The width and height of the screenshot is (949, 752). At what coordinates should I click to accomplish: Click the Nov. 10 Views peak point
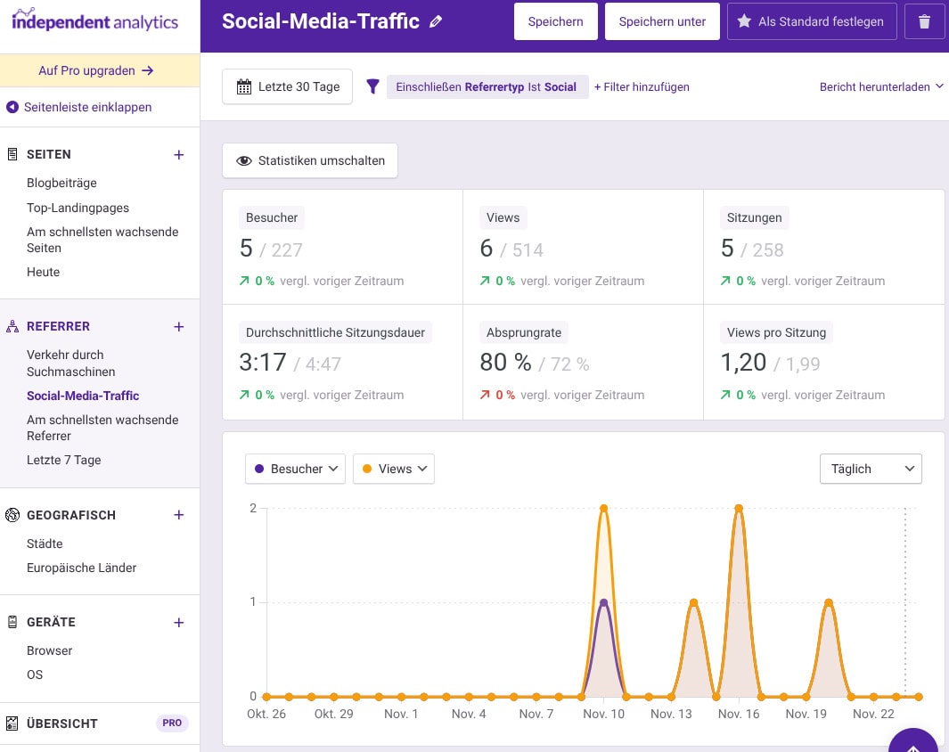pyautogui.click(x=604, y=509)
